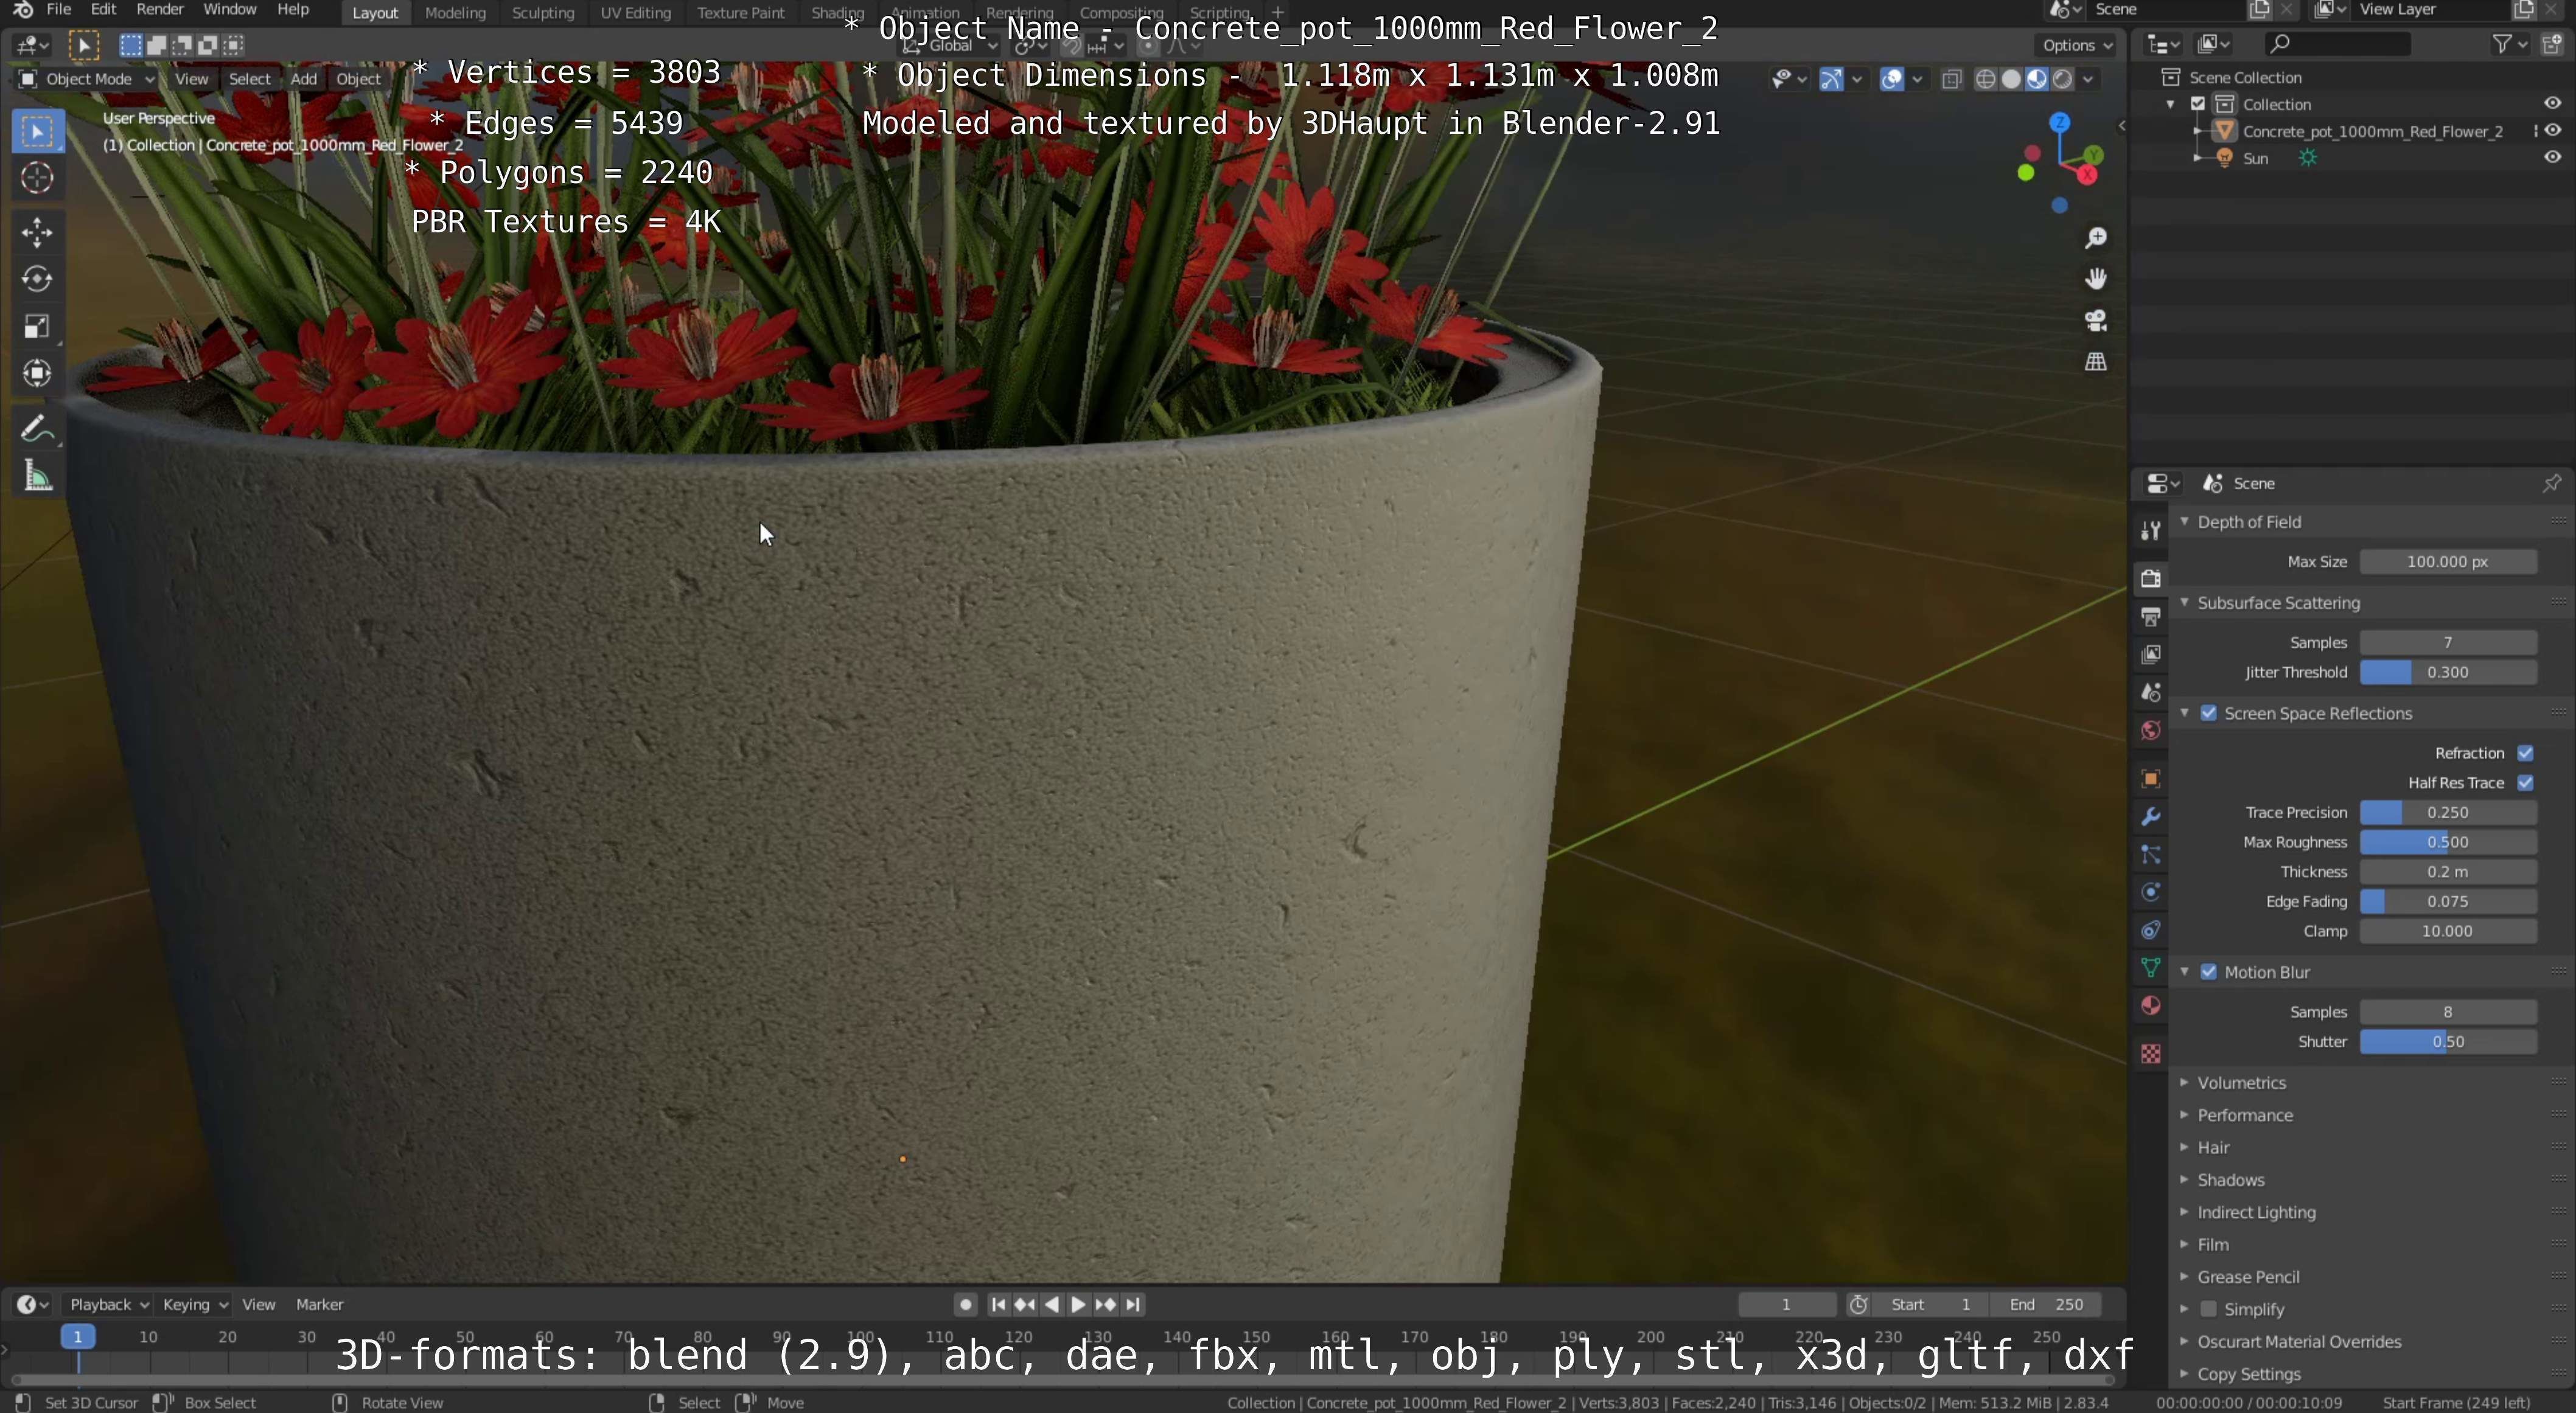Uncheck Screen Space Reflections checkbox
The width and height of the screenshot is (2576, 1413).
(2209, 713)
